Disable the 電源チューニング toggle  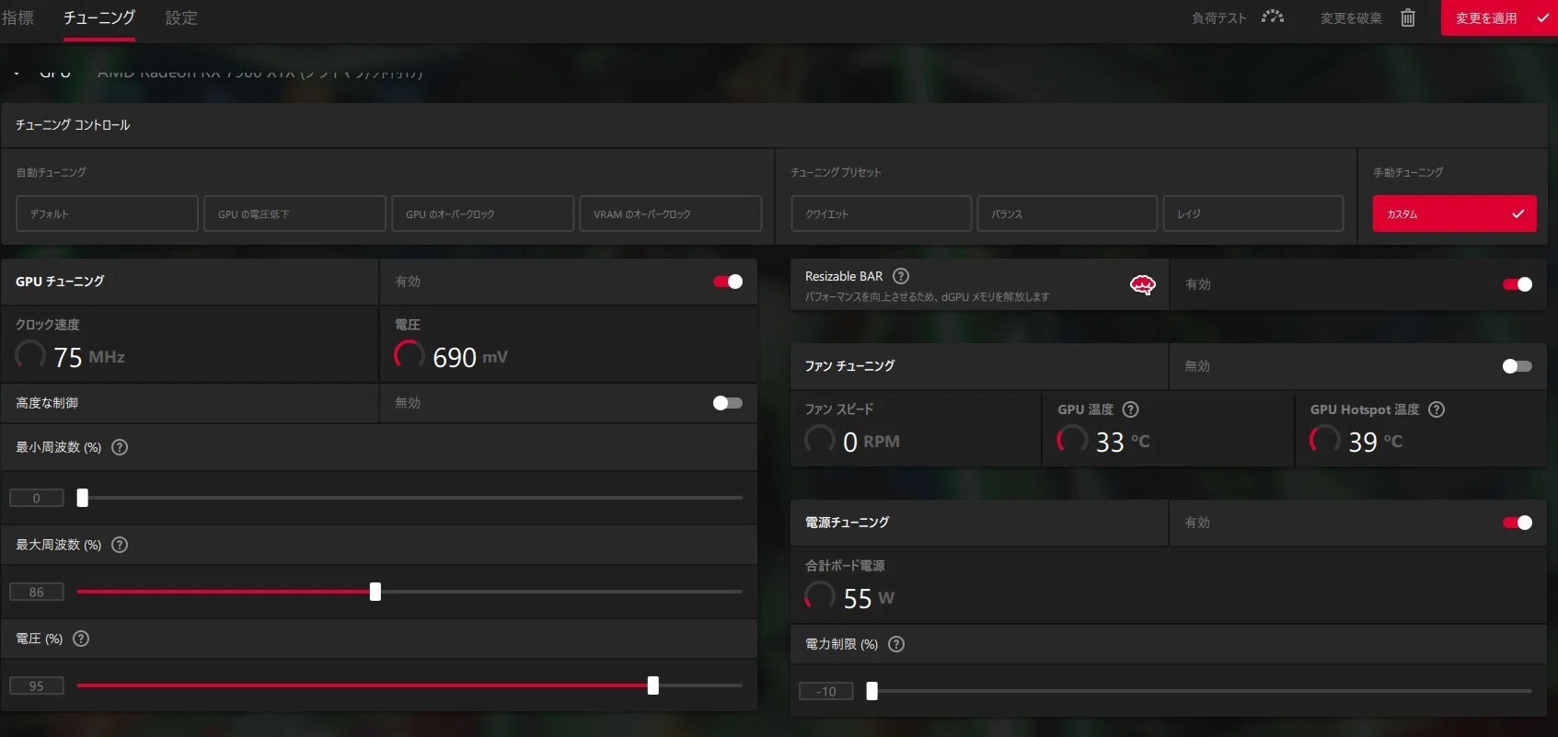[x=1518, y=523]
